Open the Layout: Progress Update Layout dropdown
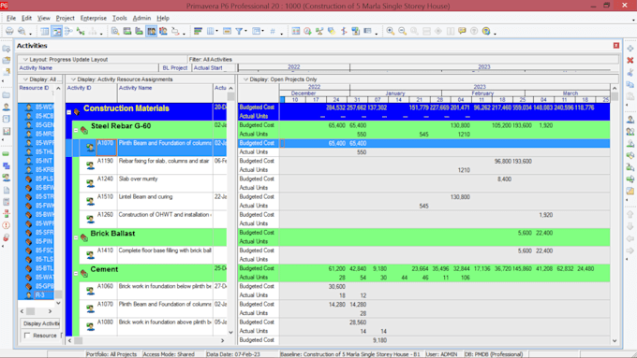This screenshot has height=358, width=637. [65, 59]
